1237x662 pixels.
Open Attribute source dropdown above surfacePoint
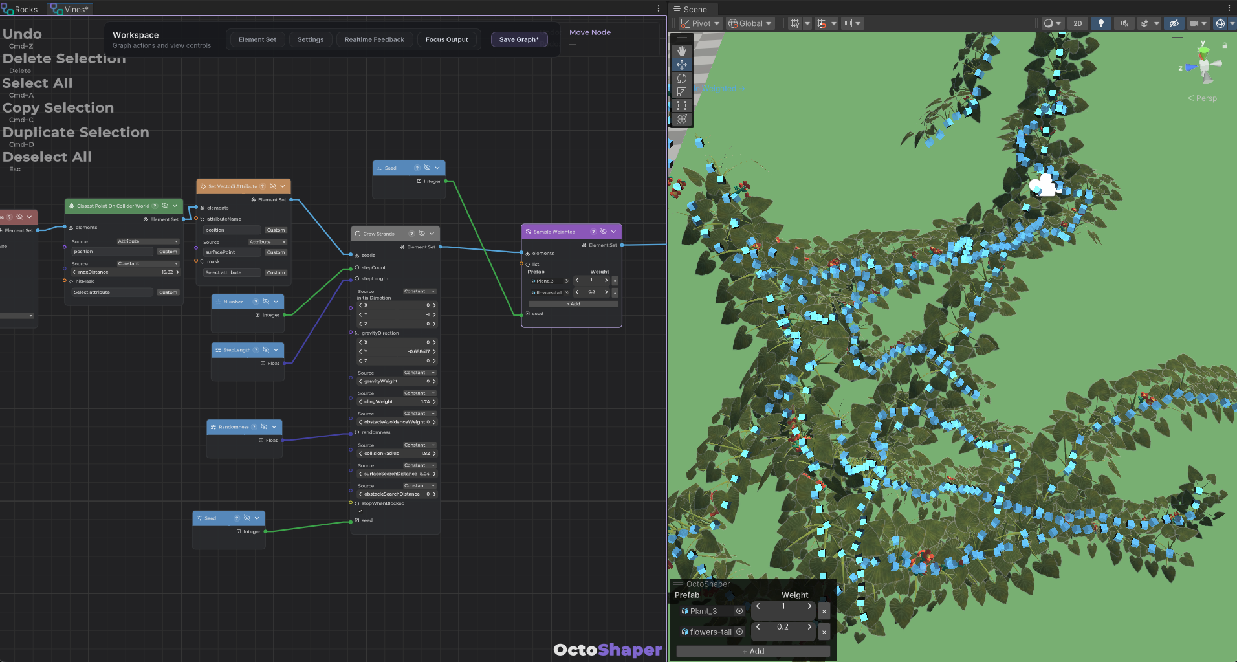pyautogui.click(x=268, y=242)
